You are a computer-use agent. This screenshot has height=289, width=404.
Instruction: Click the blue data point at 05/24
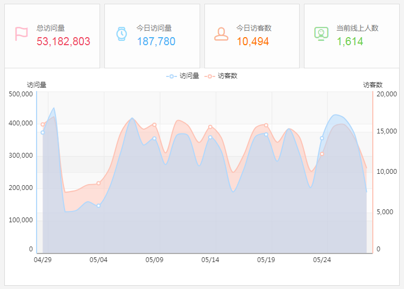point(322,138)
